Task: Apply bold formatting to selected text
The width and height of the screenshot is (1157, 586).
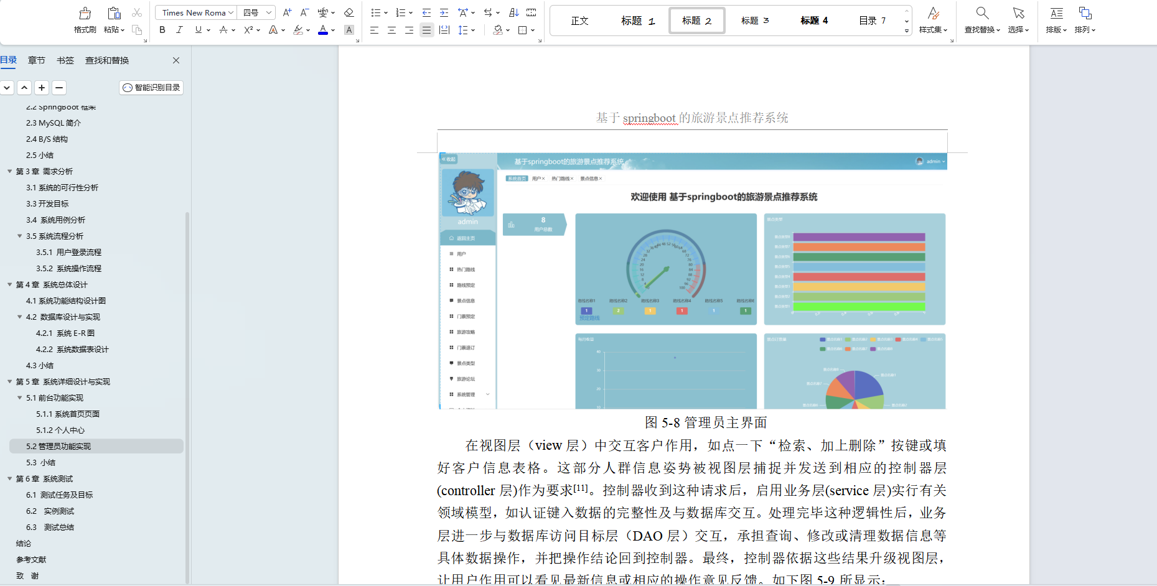Action: coord(162,29)
